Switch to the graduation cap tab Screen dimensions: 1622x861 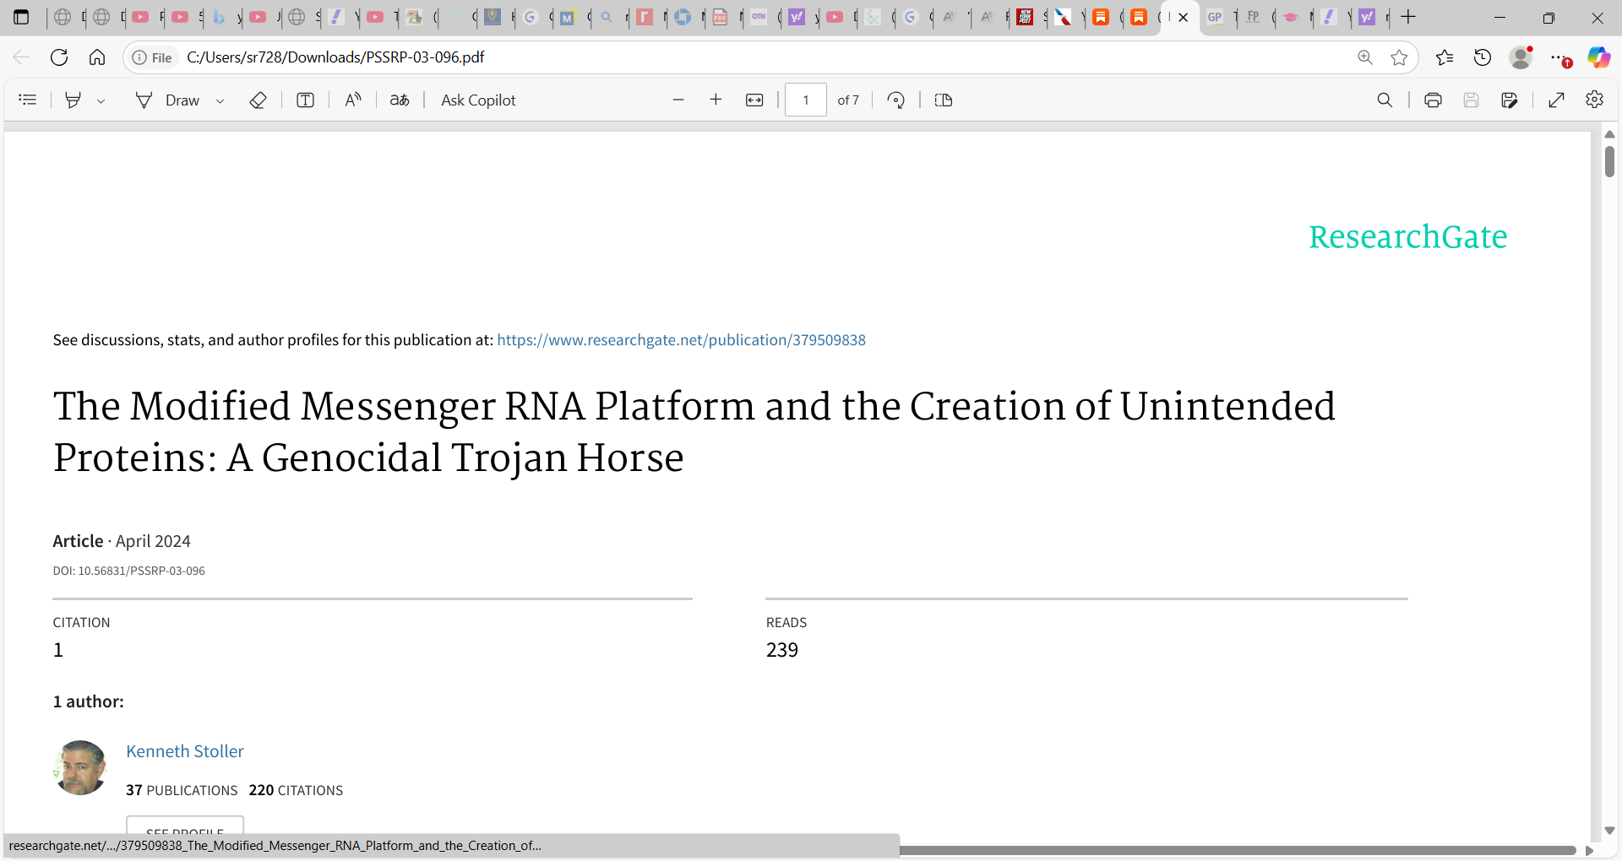(1291, 17)
